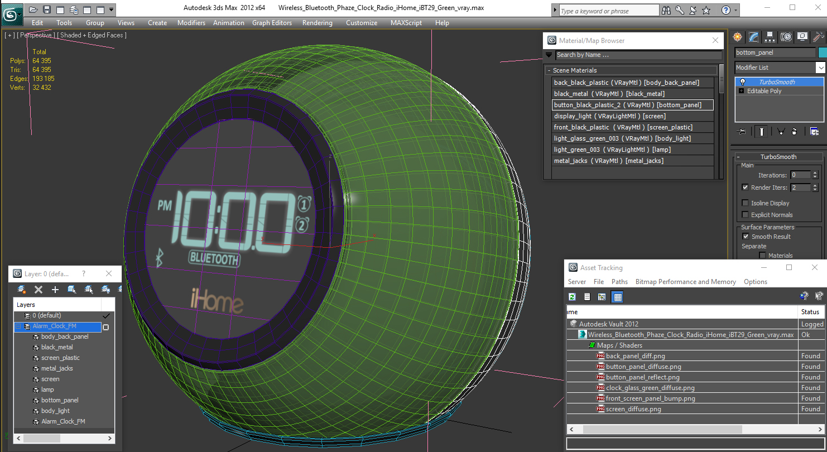Open Quick Access Toolbar customize dropdown
This screenshot has height=452, width=827.
coord(112,9)
